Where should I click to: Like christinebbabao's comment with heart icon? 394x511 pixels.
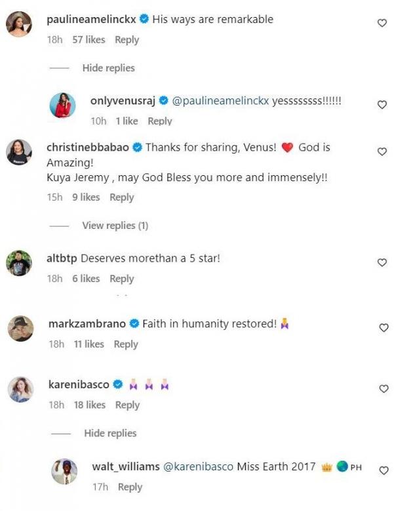(x=383, y=152)
